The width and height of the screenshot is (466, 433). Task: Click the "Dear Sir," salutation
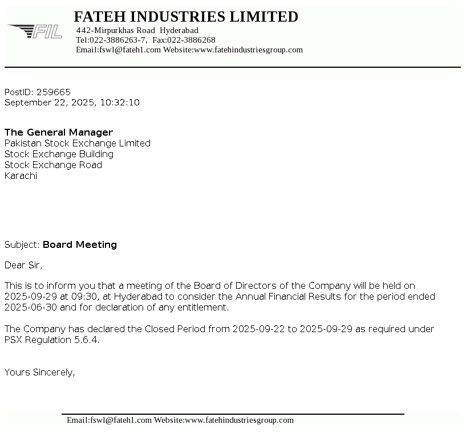(23, 265)
